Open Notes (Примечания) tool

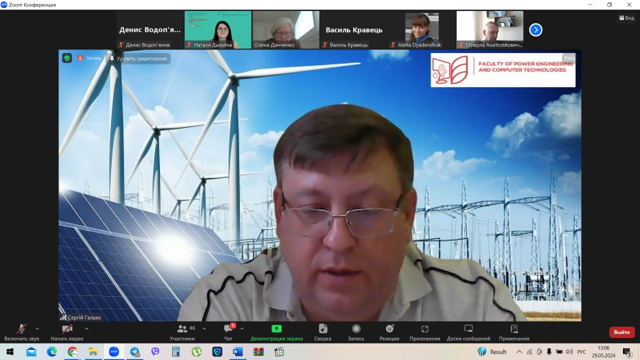513,332
